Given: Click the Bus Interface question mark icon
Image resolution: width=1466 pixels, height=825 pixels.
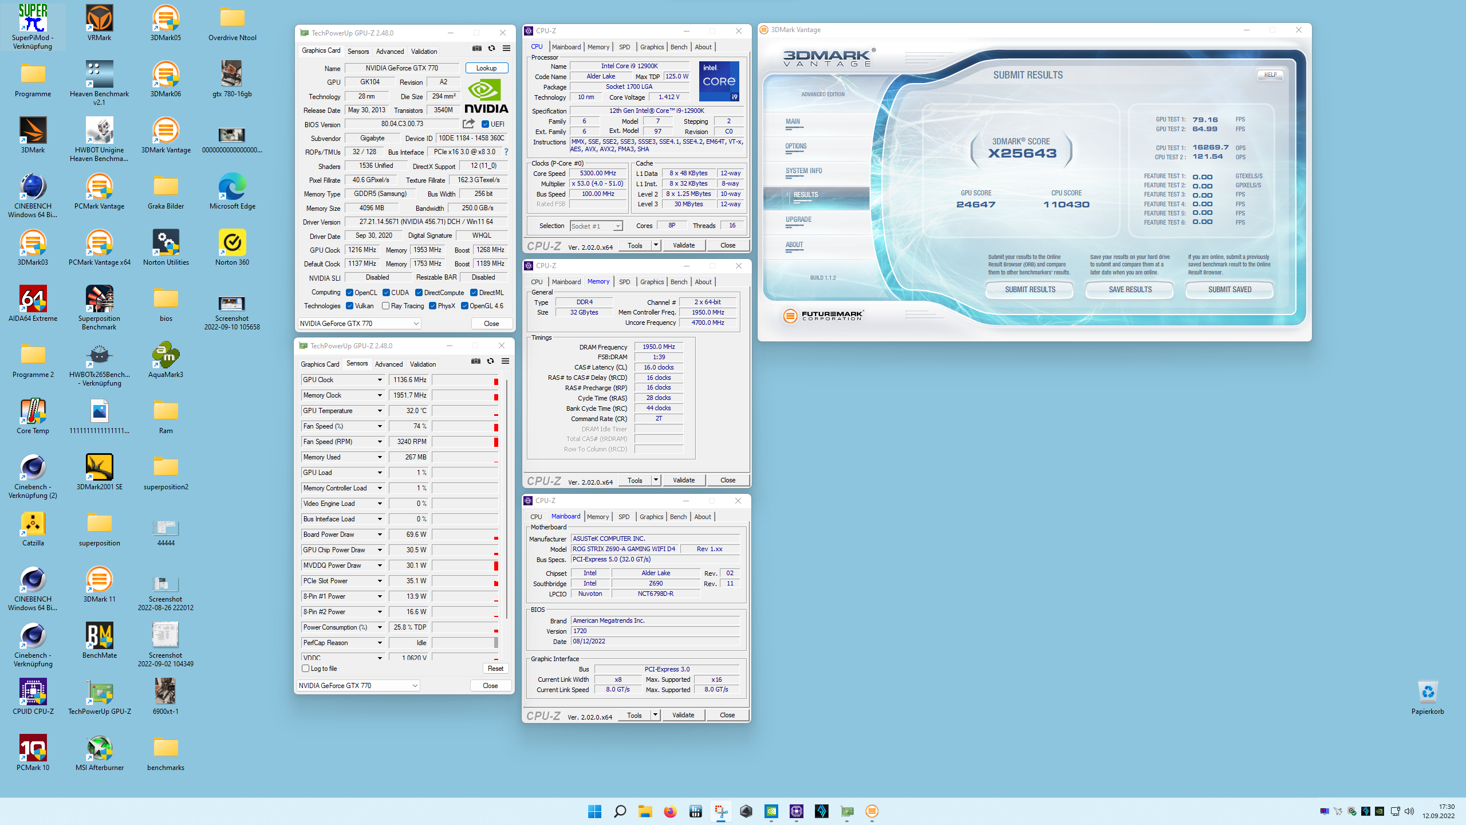Looking at the screenshot, I should pyautogui.click(x=506, y=152).
